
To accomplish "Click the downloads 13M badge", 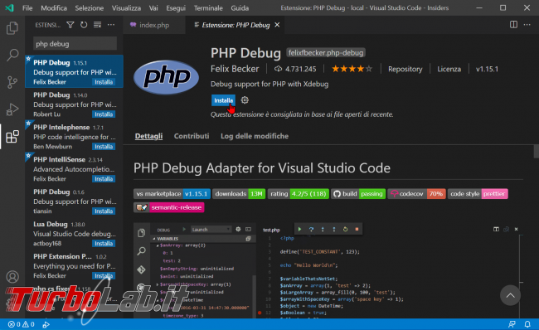I will [x=239, y=194].
